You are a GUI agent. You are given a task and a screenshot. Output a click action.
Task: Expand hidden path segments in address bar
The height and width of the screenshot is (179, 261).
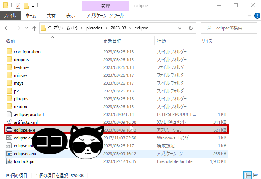click(50, 28)
